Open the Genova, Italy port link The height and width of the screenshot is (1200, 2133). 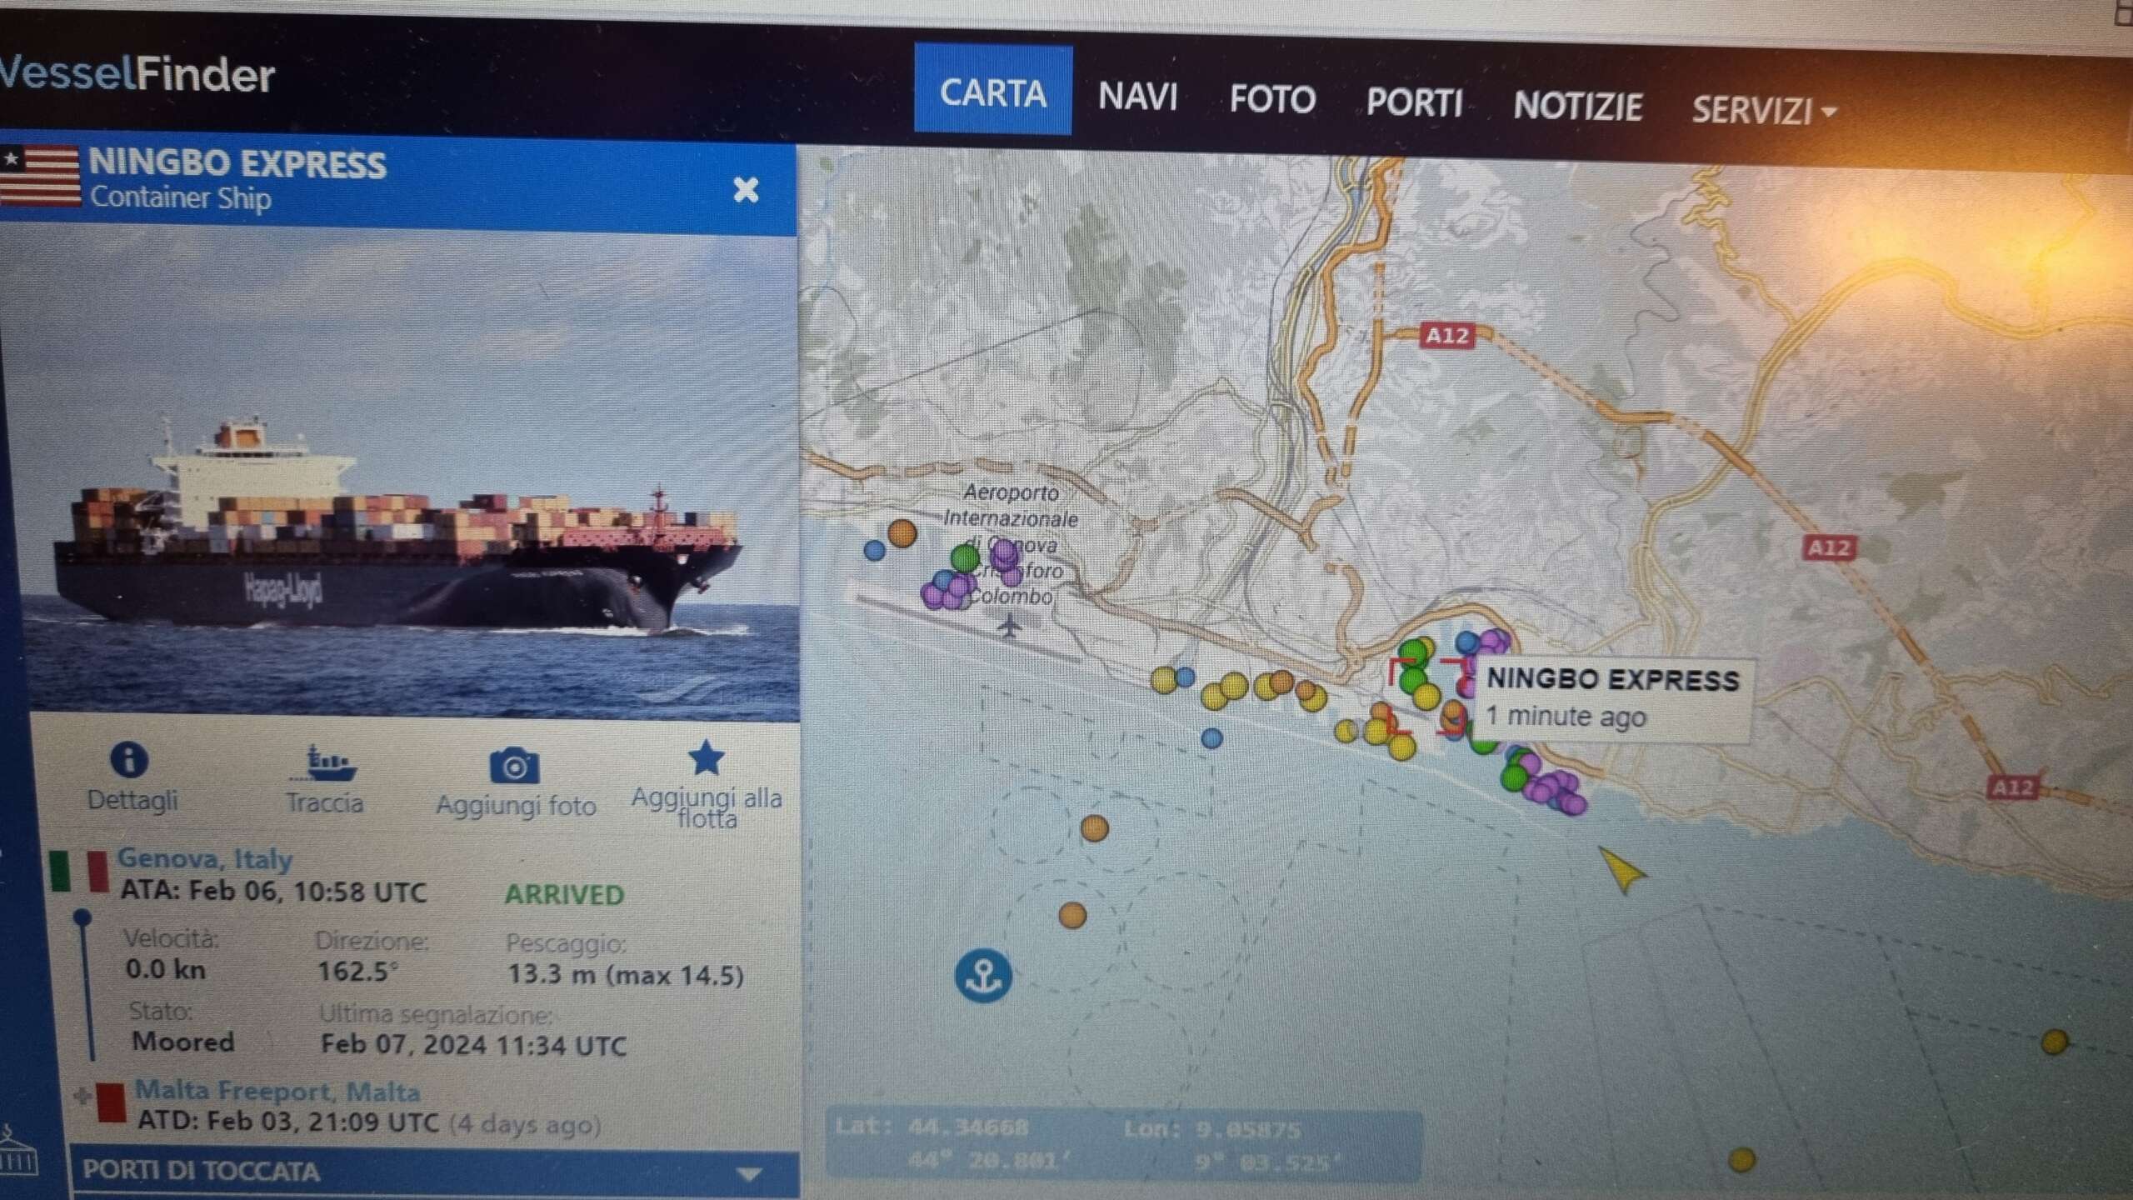point(204,857)
